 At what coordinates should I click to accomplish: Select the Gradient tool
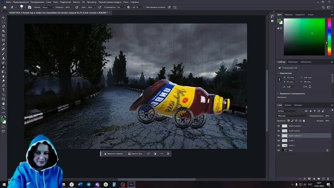(4, 72)
